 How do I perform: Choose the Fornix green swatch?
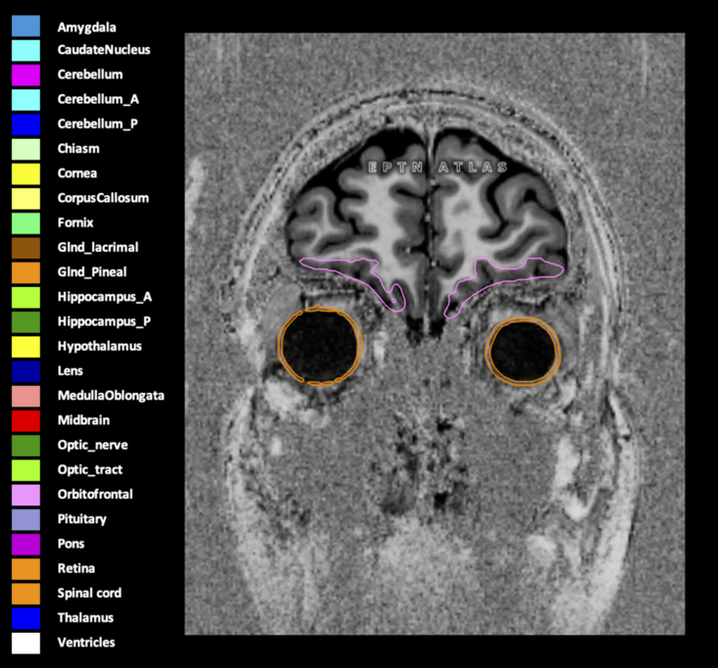26,223
